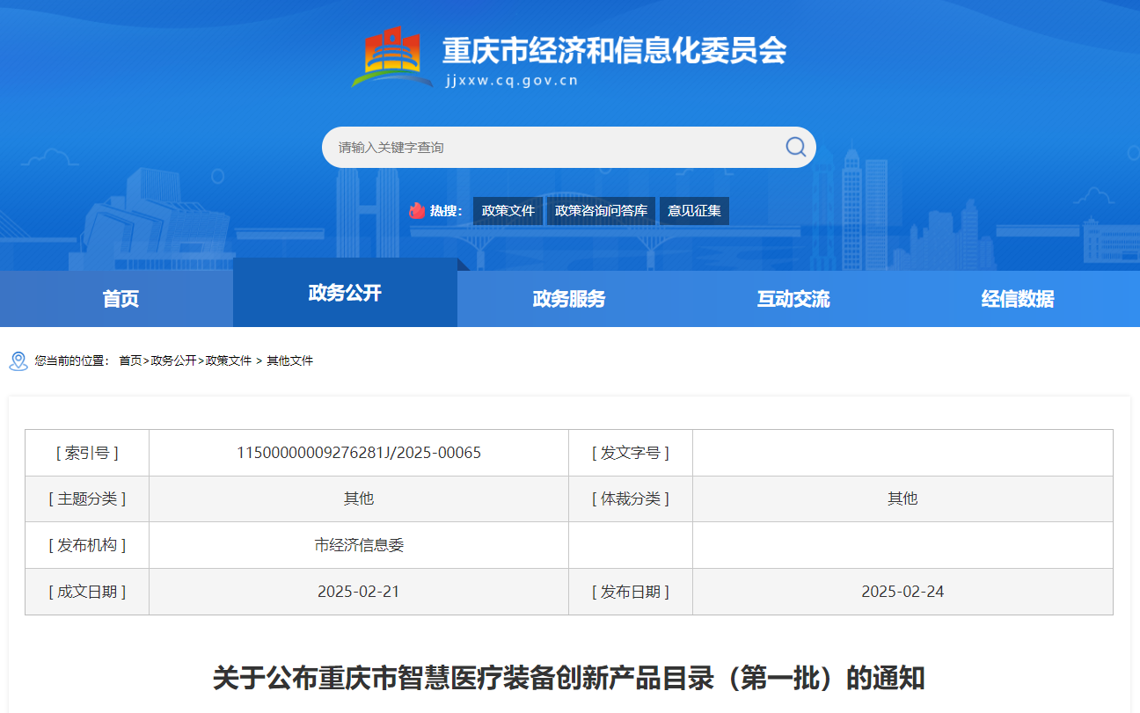Open the 政策咨询问答库 hot search tag
Image resolution: width=1140 pixels, height=713 pixels.
pyautogui.click(x=601, y=210)
